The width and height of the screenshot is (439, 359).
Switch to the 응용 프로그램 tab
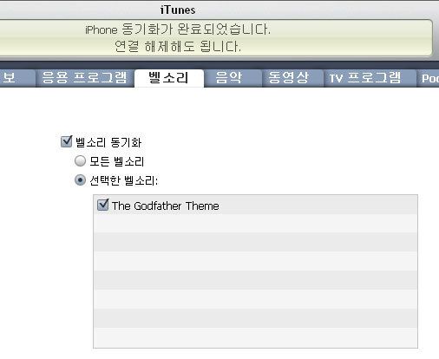point(84,78)
